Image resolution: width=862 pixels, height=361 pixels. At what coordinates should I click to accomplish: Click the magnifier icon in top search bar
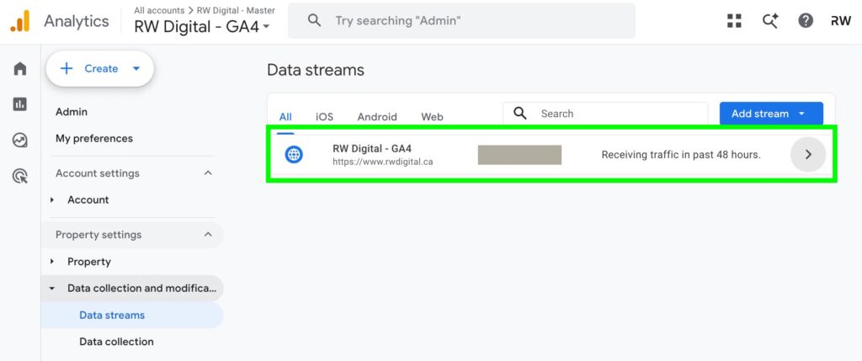click(314, 21)
